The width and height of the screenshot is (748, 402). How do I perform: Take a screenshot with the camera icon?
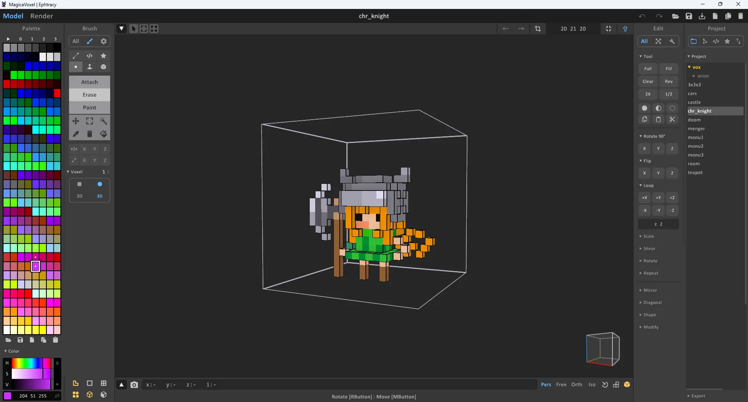coord(134,385)
